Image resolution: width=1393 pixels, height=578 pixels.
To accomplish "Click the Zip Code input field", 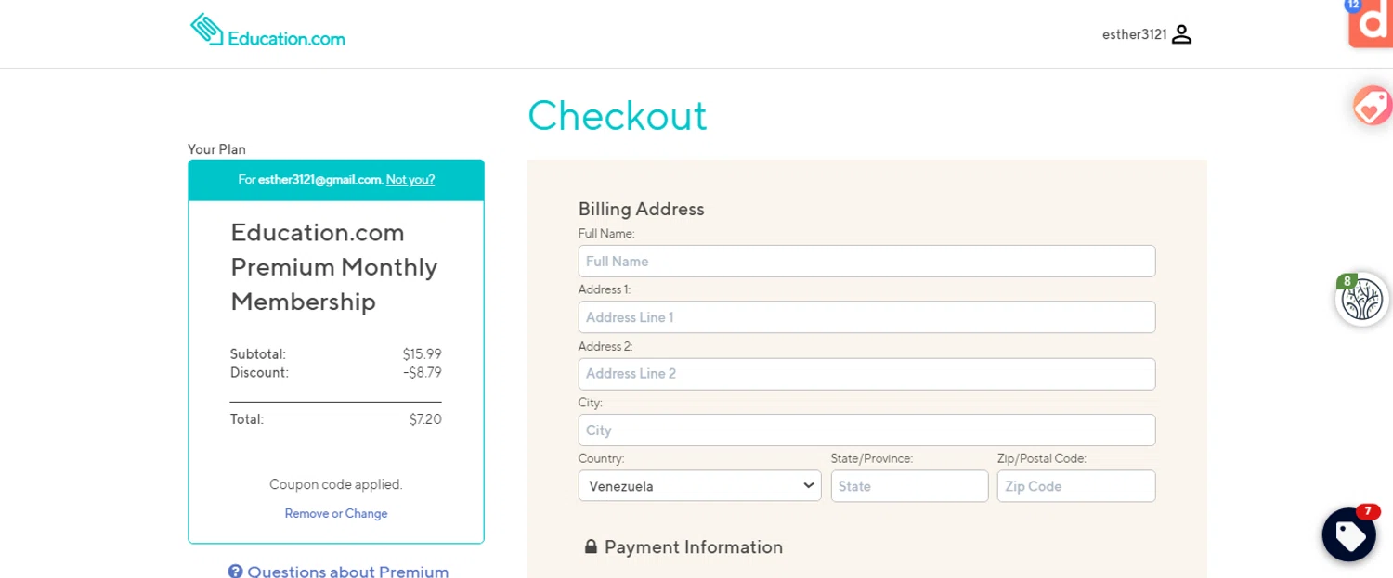I will pyautogui.click(x=1075, y=486).
